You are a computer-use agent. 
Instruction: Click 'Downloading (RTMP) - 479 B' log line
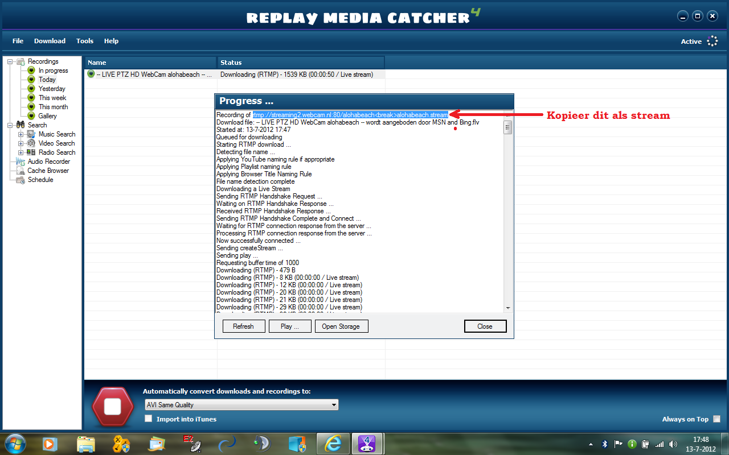(x=256, y=270)
